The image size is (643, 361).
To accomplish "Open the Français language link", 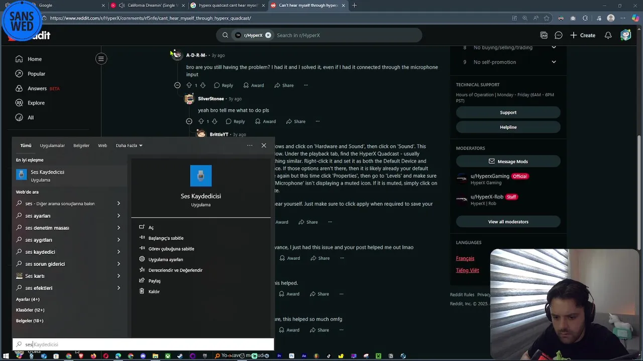I will click(x=465, y=258).
